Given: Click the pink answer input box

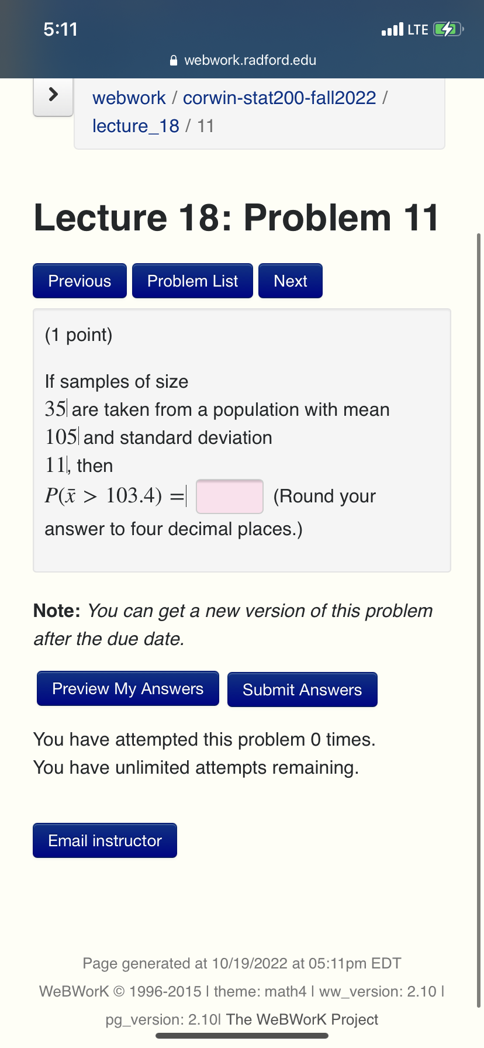Looking at the screenshot, I should [229, 496].
